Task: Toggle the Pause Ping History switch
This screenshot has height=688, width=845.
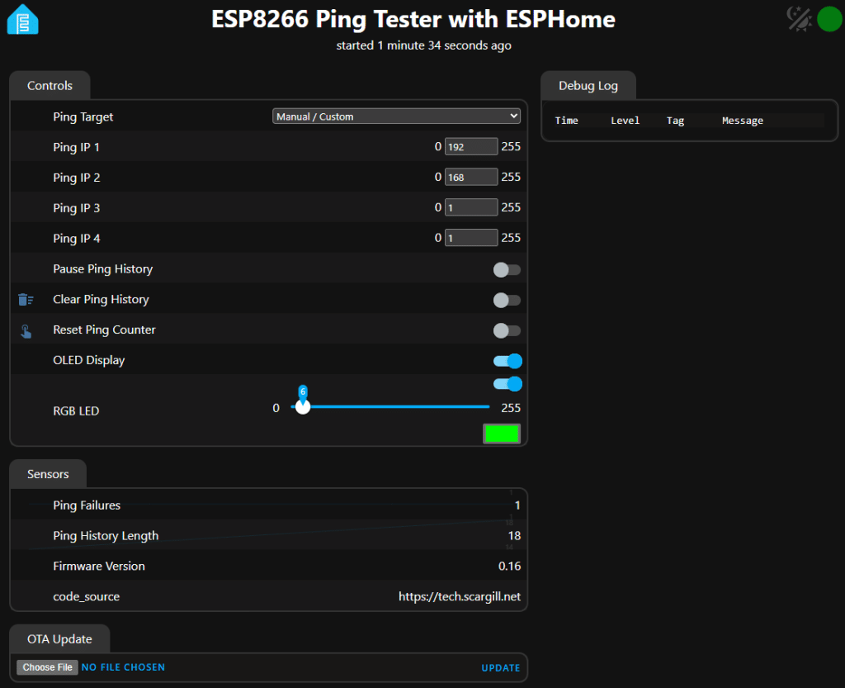Action: pyautogui.click(x=507, y=269)
